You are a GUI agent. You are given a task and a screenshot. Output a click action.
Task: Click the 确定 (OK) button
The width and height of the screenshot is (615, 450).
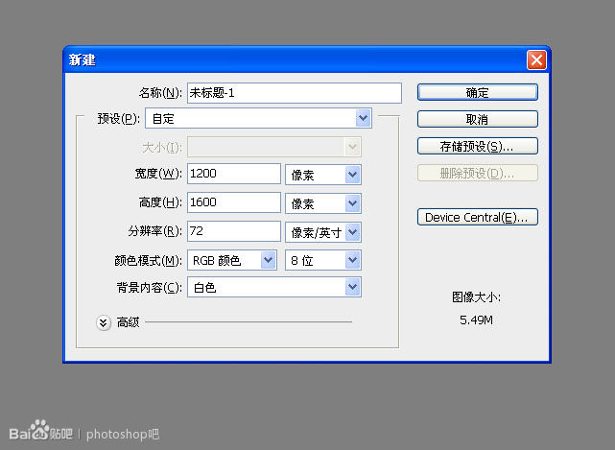click(x=478, y=92)
